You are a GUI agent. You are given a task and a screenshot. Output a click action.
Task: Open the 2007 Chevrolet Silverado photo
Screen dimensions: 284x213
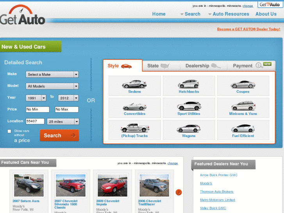[71, 185]
